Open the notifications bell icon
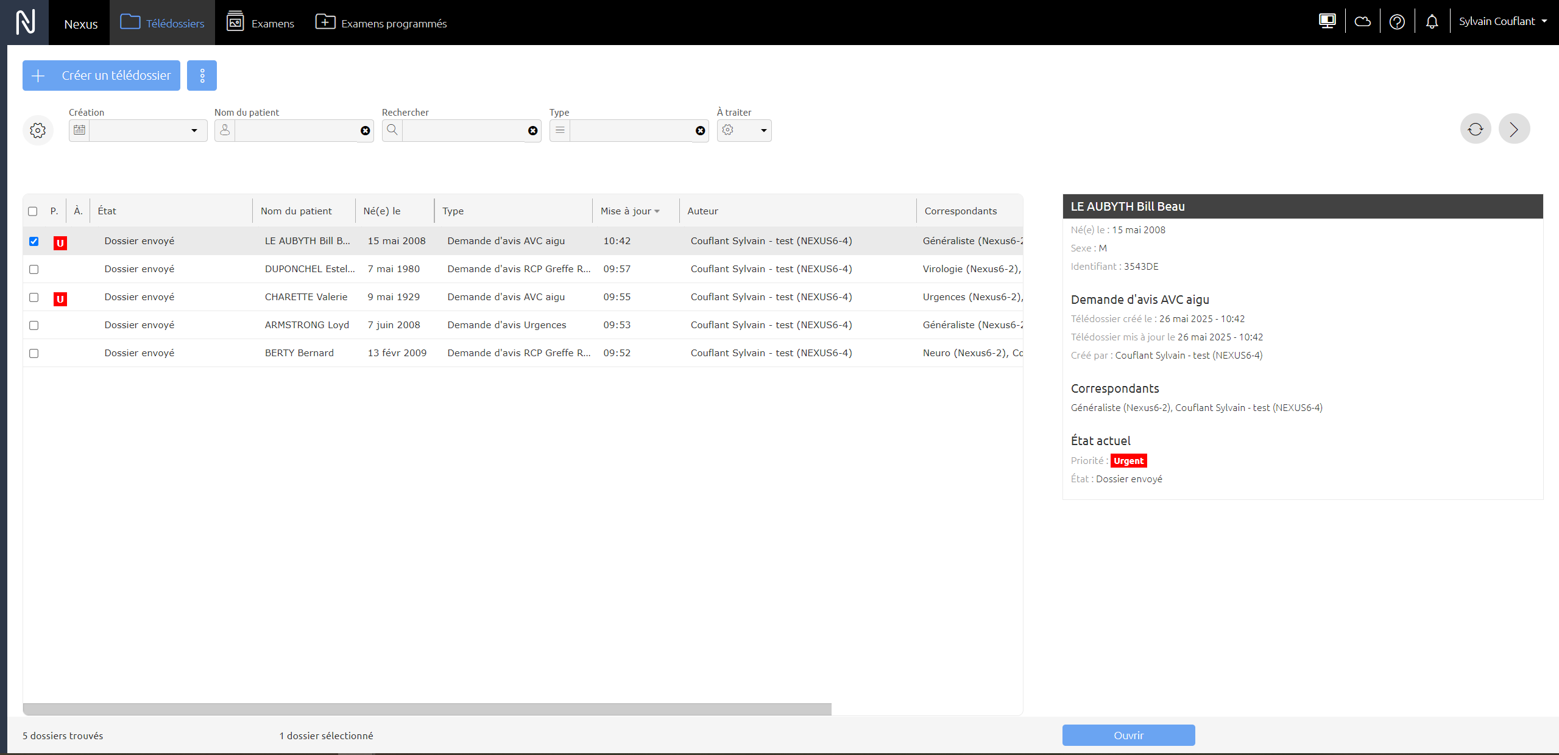This screenshot has width=1559, height=755. coord(1432,22)
